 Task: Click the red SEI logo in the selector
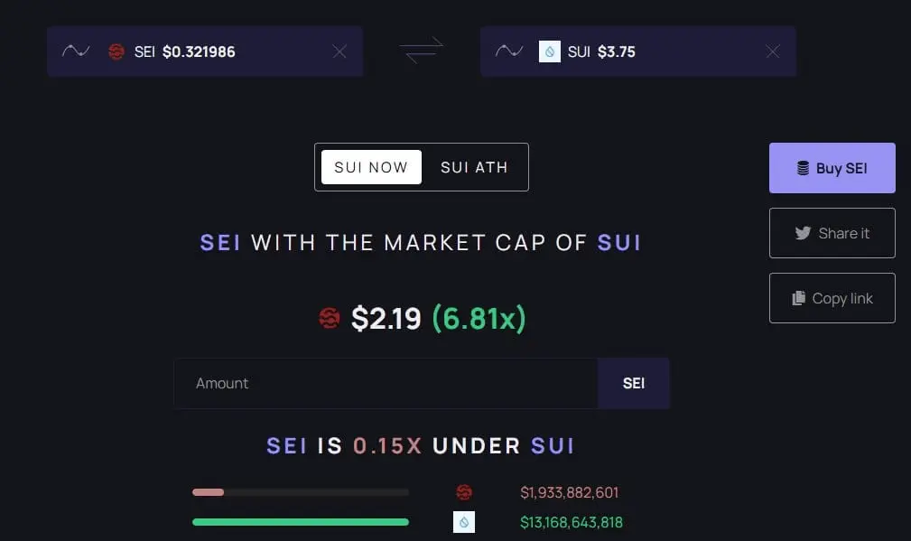[116, 51]
